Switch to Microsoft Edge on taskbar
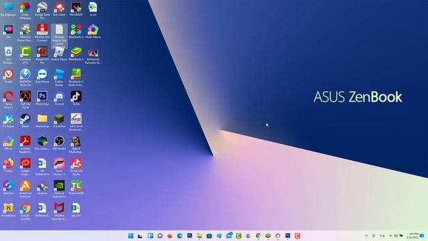This screenshot has width=428, height=241. tap(180, 236)
